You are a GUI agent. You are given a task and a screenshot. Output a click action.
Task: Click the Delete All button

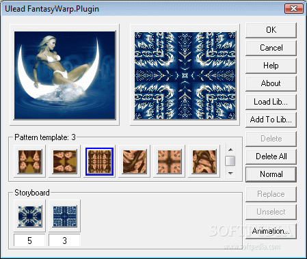tap(271, 156)
